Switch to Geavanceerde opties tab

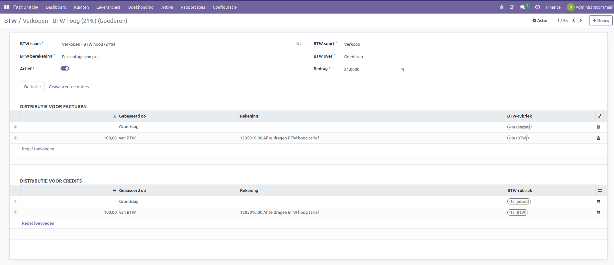coord(69,87)
